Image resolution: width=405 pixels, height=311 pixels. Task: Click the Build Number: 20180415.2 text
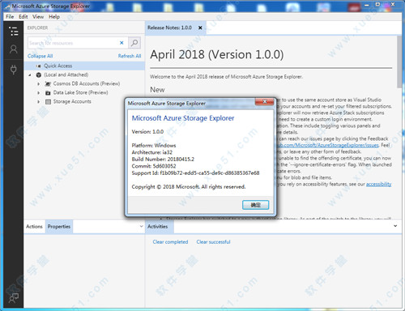[x=163, y=160]
